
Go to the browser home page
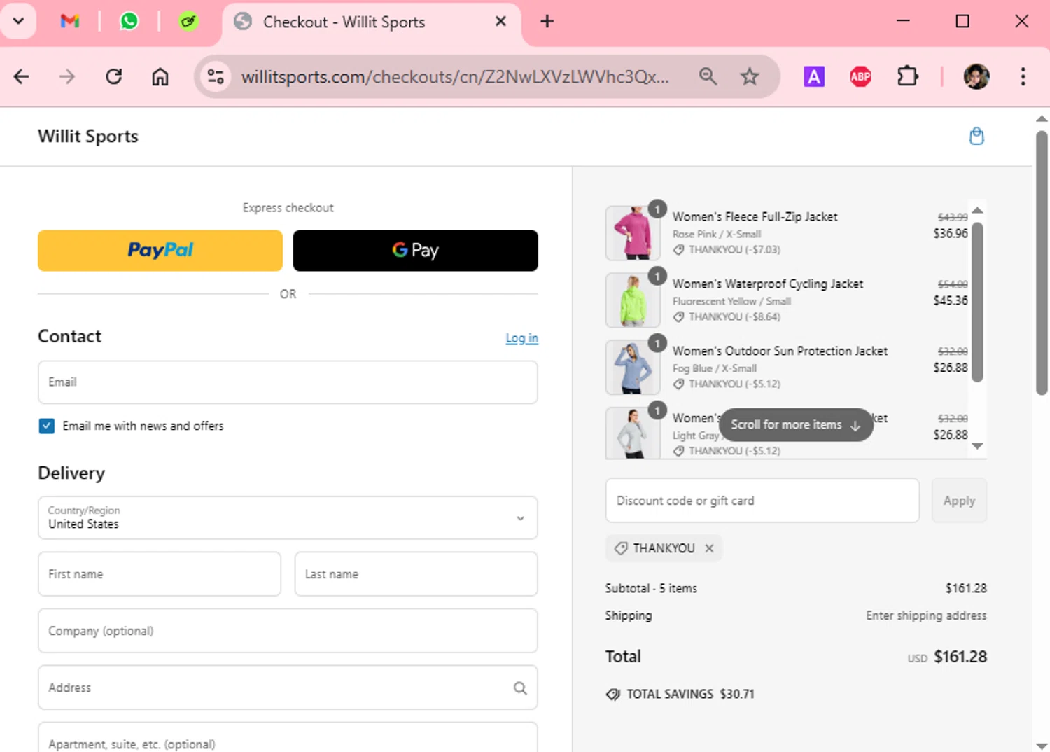click(x=160, y=76)
